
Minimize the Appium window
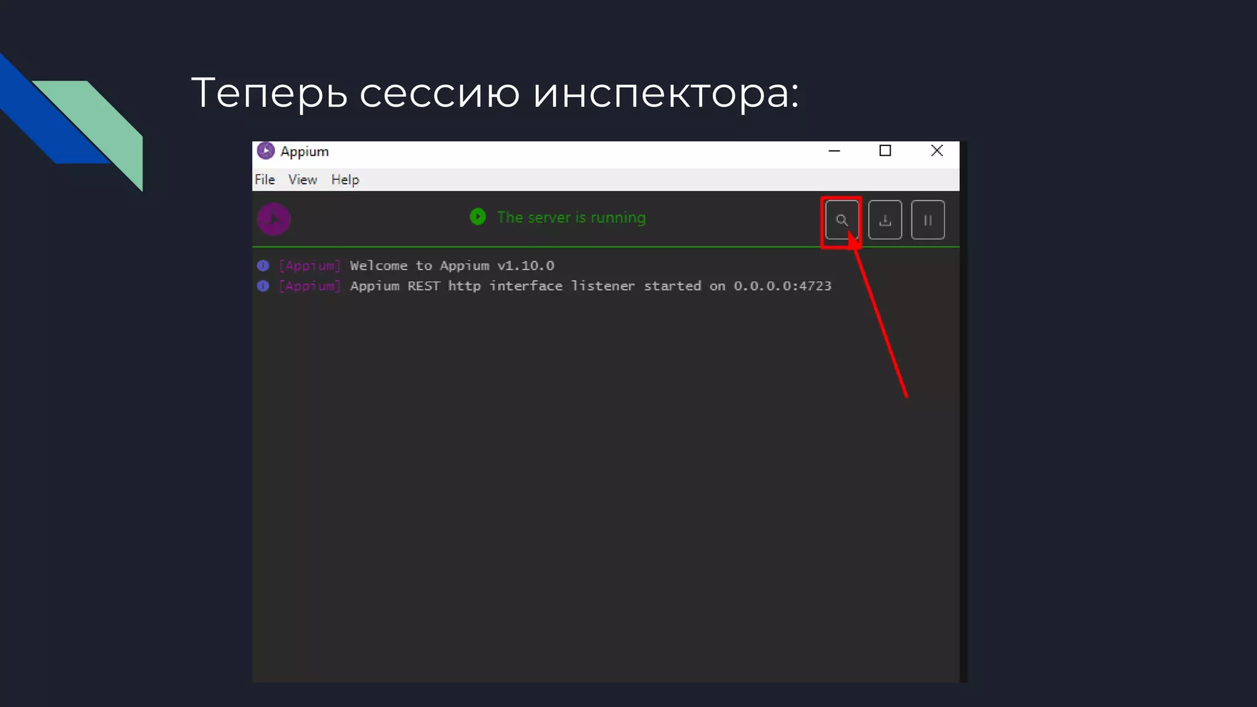tap(834, 151)
